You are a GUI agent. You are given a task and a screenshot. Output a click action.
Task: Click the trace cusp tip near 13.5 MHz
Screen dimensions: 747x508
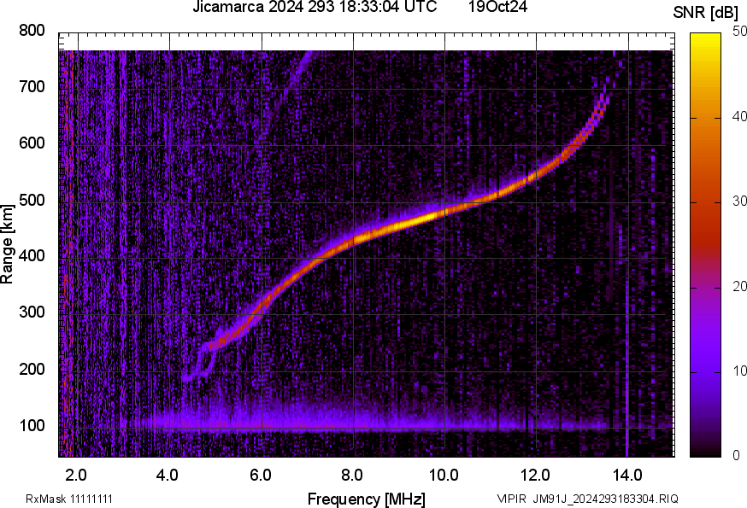click(x=604, y=96)
